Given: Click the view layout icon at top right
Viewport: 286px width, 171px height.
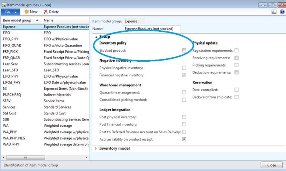Looking at the screenshot, I should 274,12.
